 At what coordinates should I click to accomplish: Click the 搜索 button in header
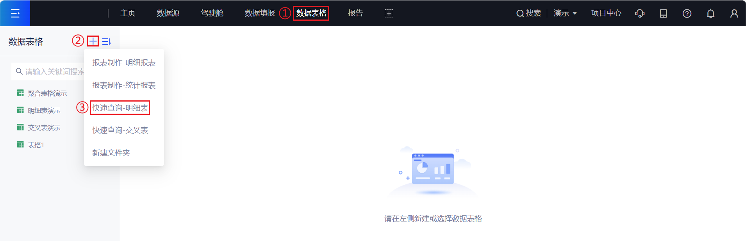pos(528,13)
